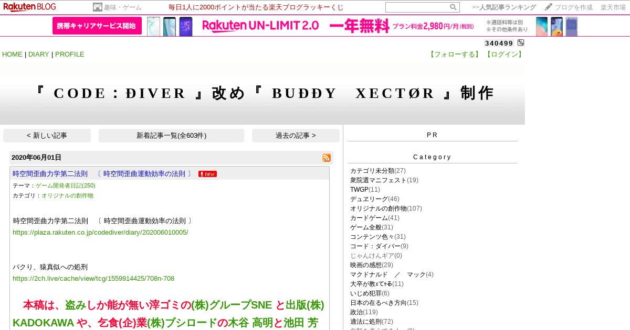
Task: Open the lucky kuji 2000 points link
Action: [256, 7]
